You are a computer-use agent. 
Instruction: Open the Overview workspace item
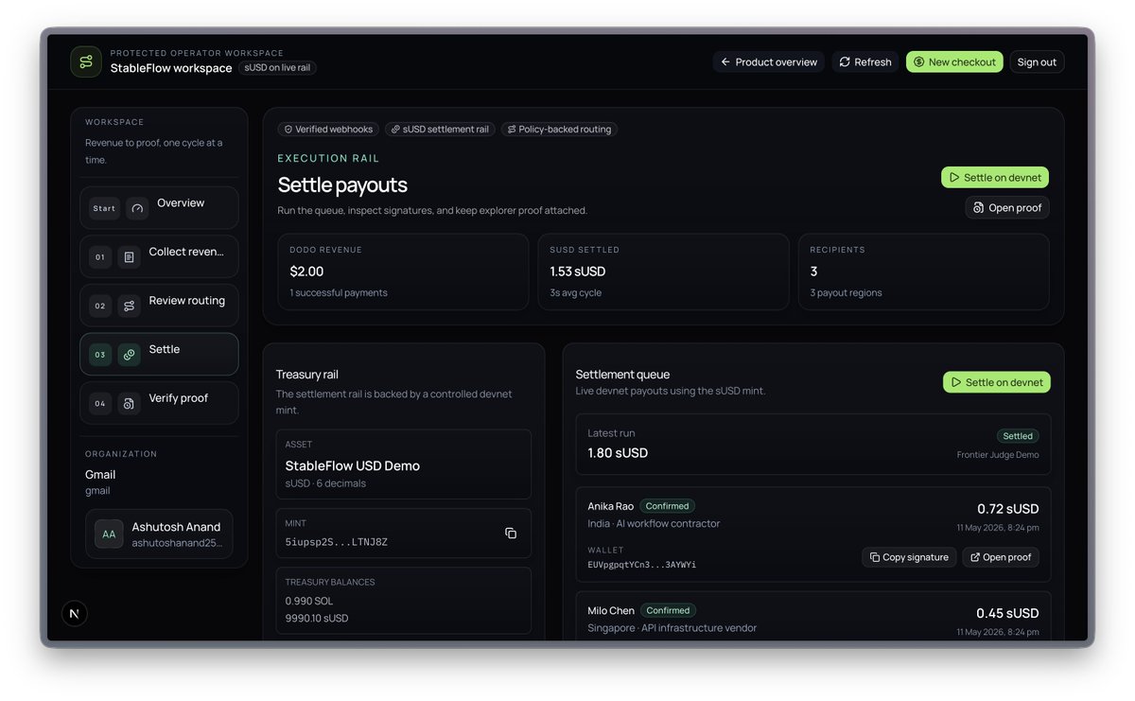[159, 207]
